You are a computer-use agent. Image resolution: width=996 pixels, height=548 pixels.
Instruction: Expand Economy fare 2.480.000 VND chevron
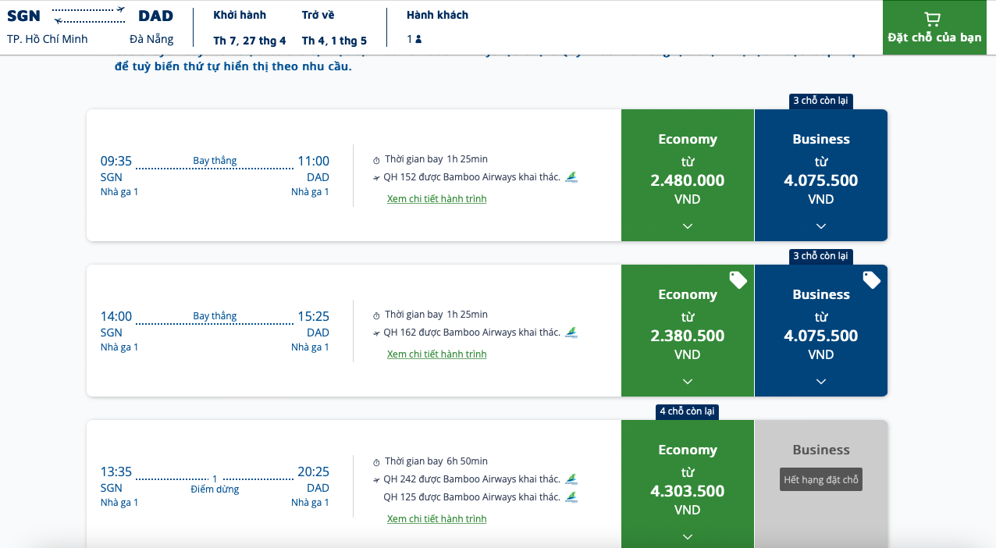[687, 226]
